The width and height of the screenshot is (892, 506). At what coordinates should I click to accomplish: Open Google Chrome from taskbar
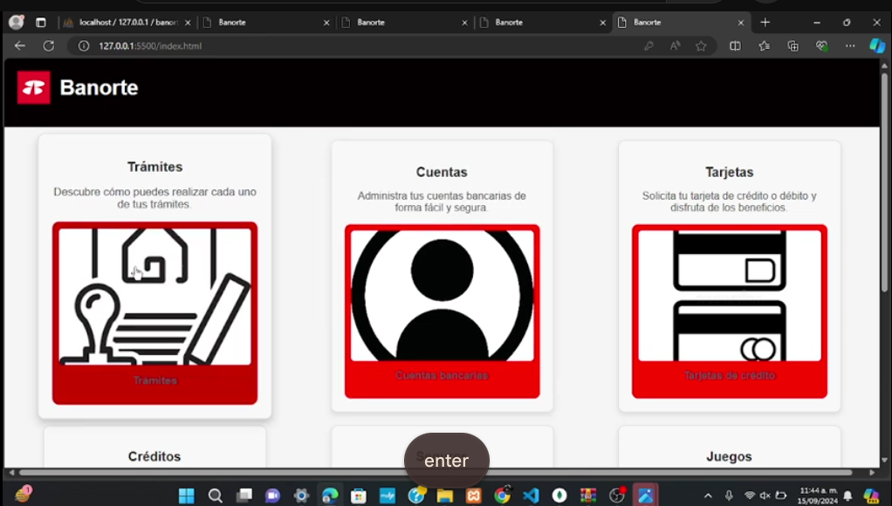coord(503,496)
